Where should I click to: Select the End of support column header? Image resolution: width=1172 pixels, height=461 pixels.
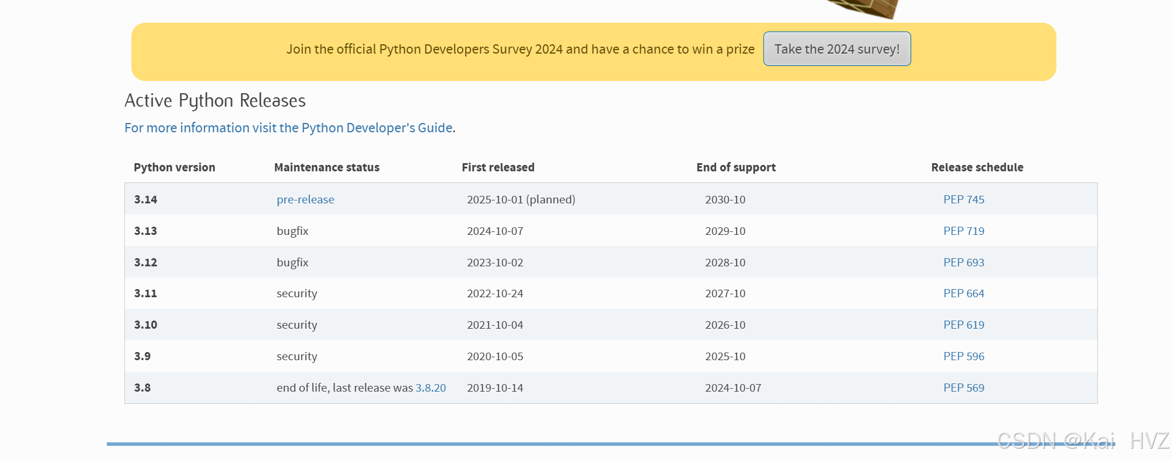(736, 167)
